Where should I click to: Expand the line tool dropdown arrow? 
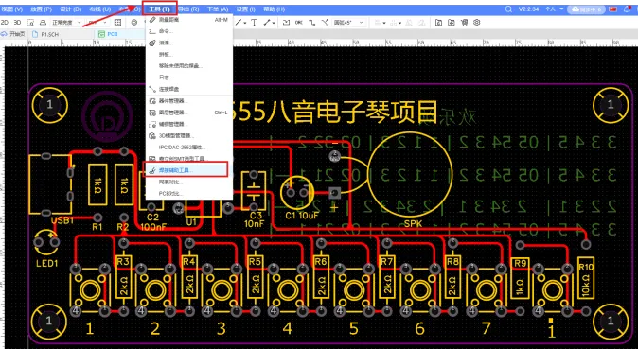click(245, 23)
